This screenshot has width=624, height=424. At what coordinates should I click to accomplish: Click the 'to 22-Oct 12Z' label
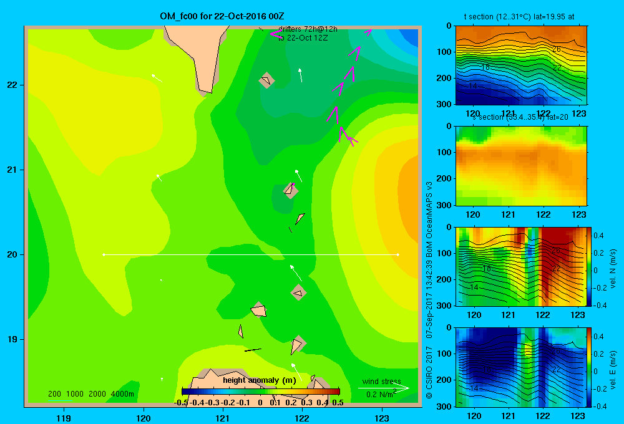pos(303,38)
